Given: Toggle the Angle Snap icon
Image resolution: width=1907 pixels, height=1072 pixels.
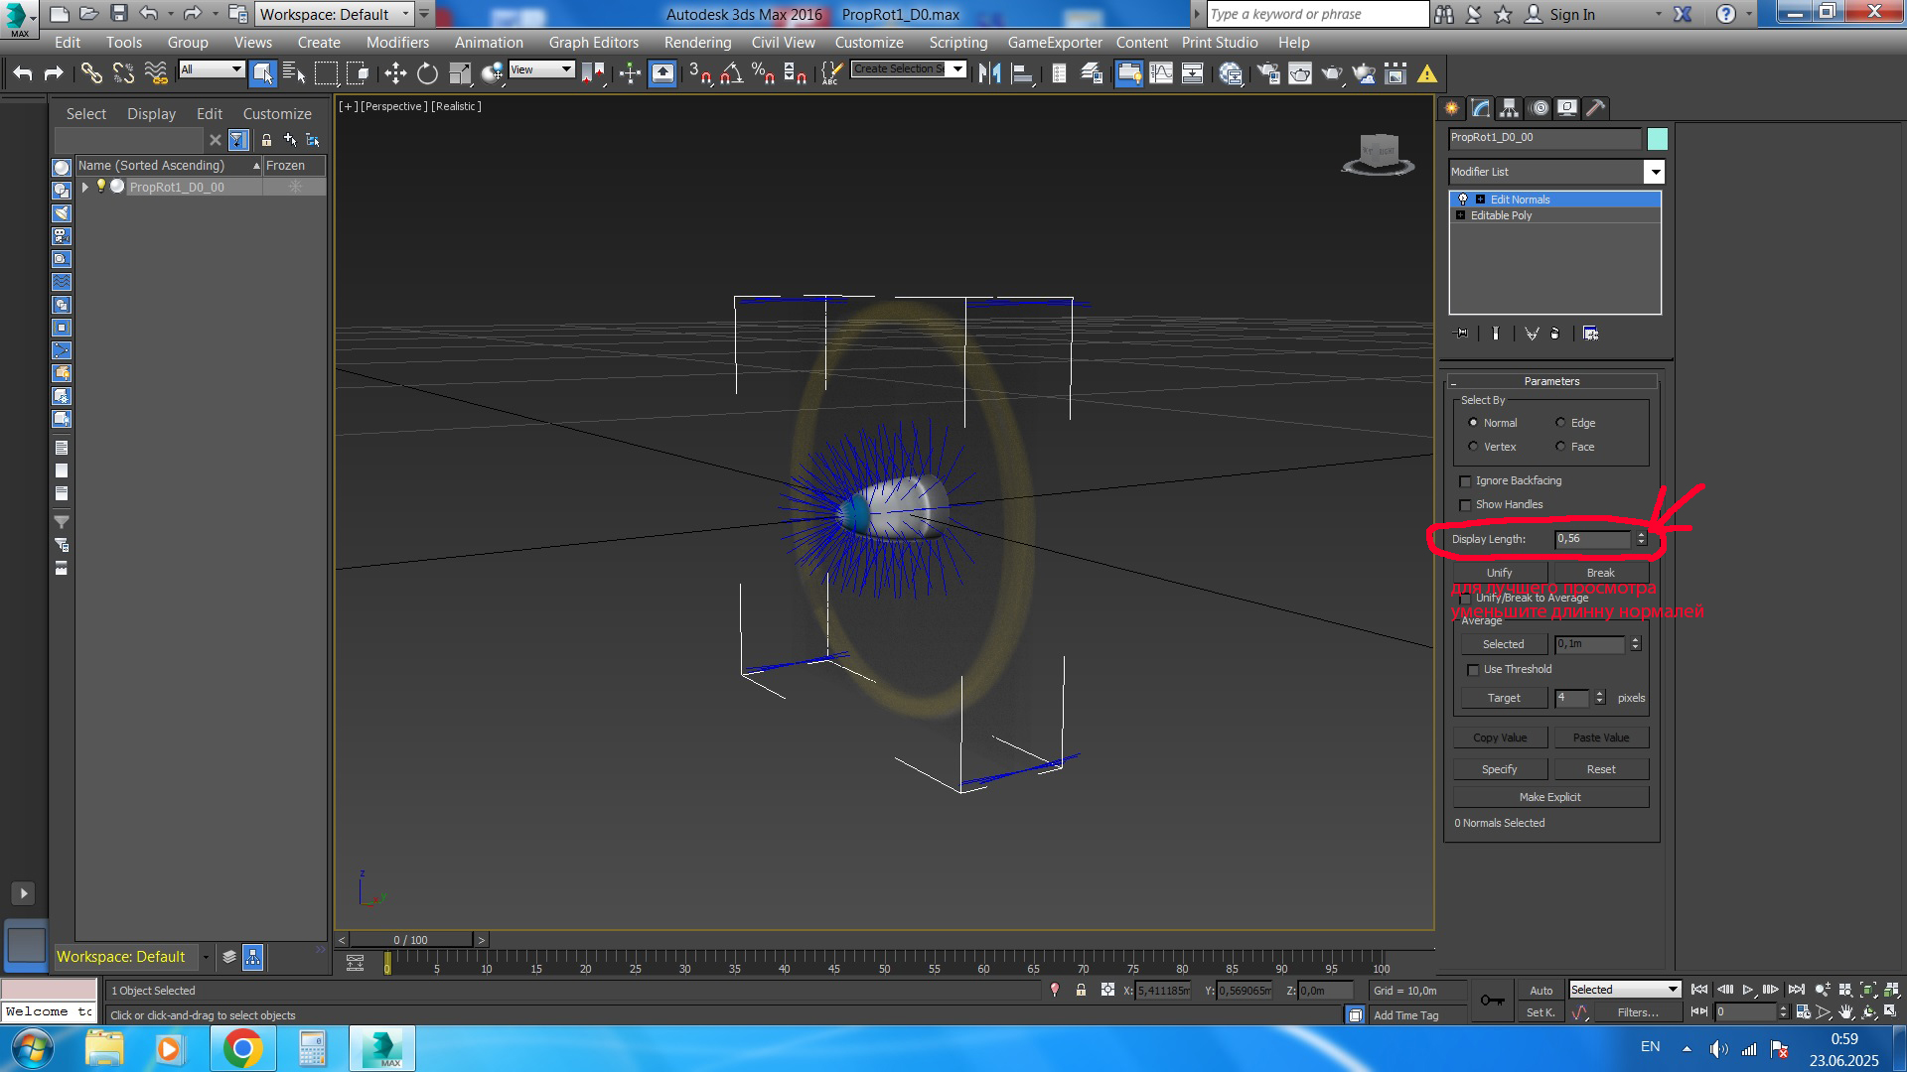Looking at the screenshot, I should click(732, 73).
